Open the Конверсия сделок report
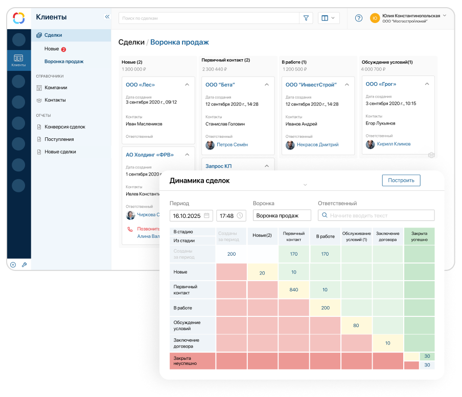The width and height of the screenshot is (462, 397). coord(65,127)
